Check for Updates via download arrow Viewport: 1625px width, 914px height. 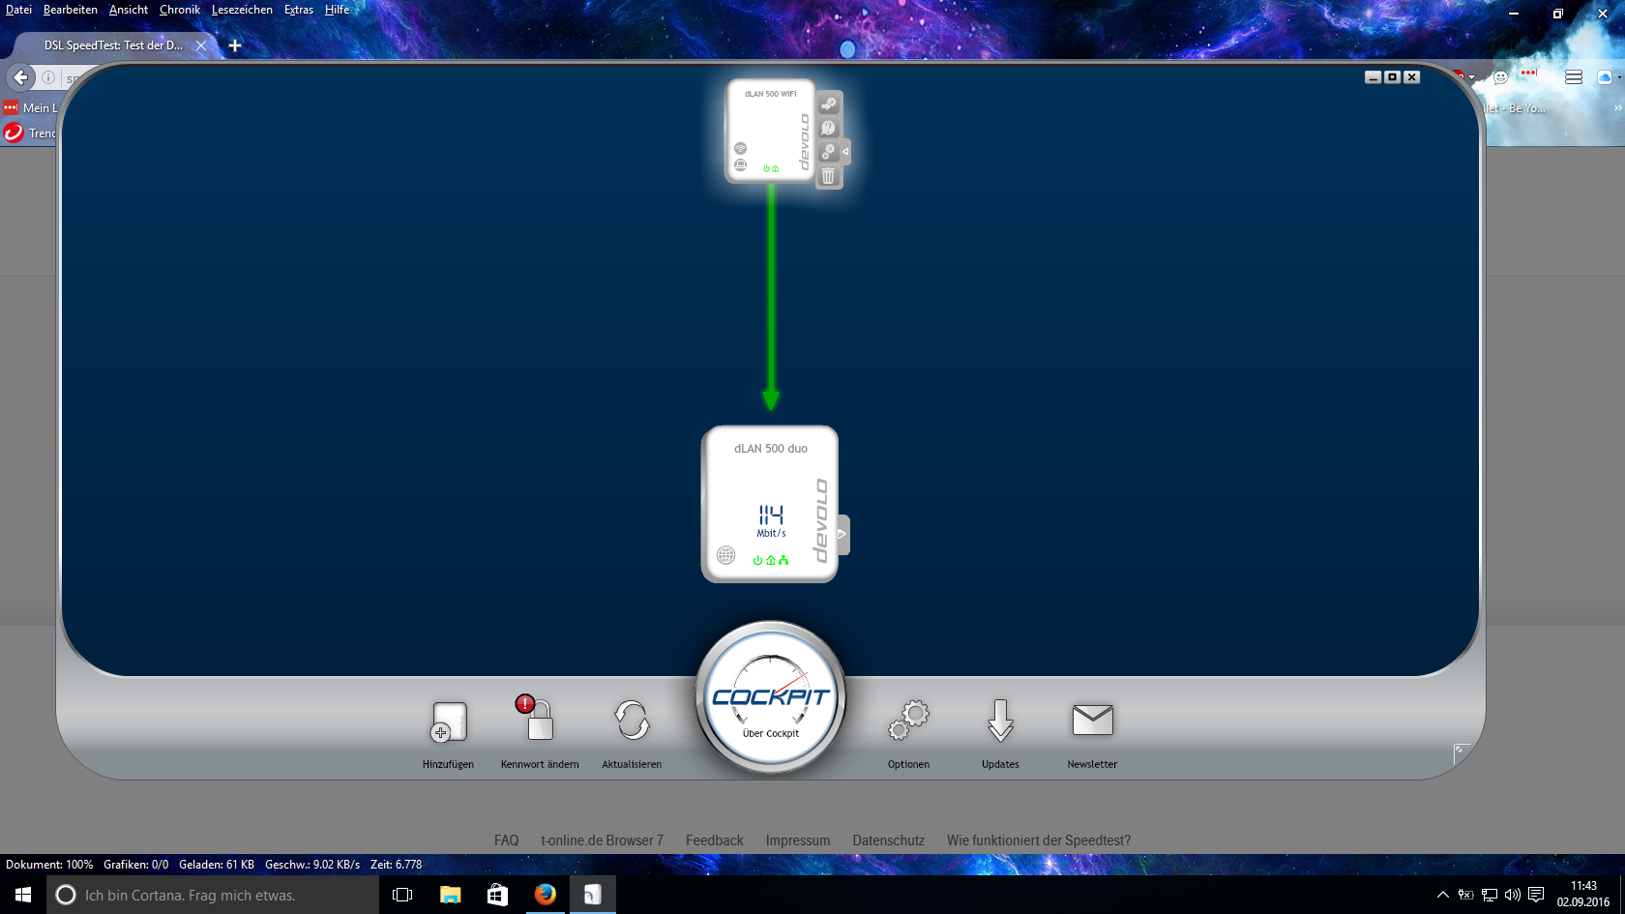point(1000,721)
